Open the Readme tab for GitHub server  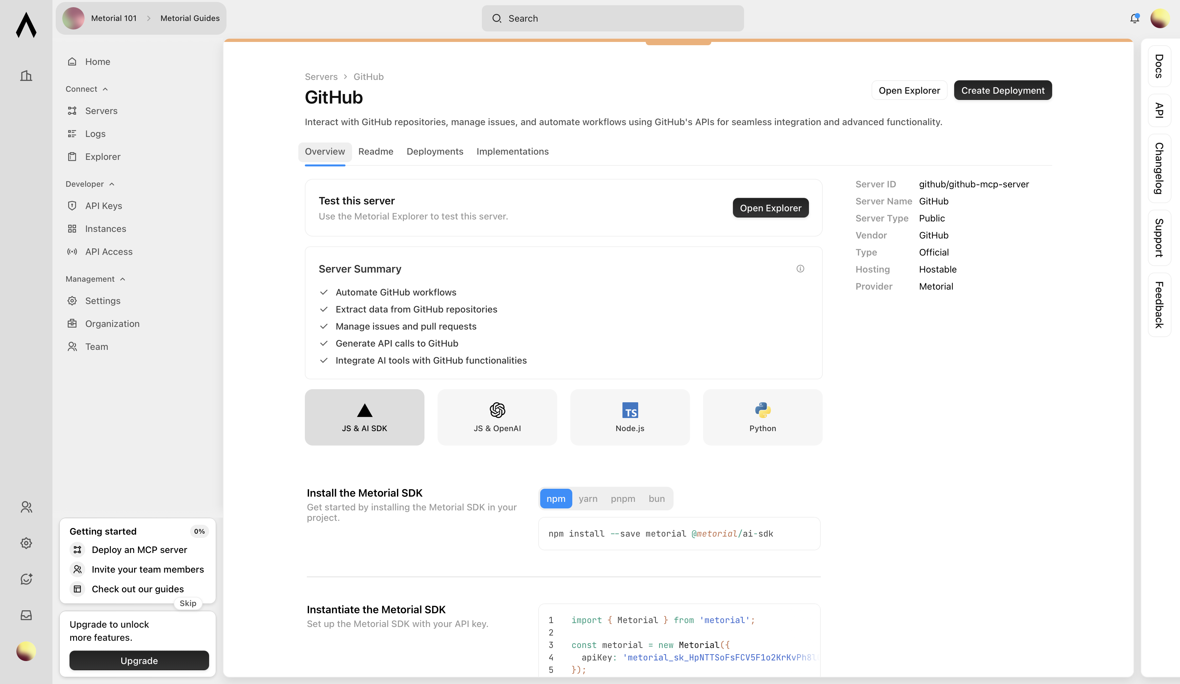point(376,152)
